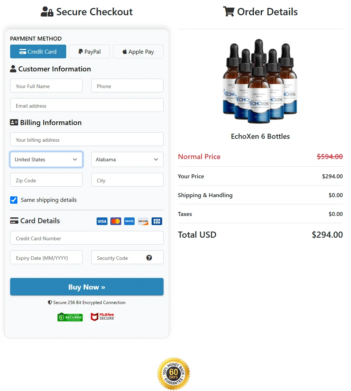
Task: Click the JCB card icon
Action: [x=157, y=221]
